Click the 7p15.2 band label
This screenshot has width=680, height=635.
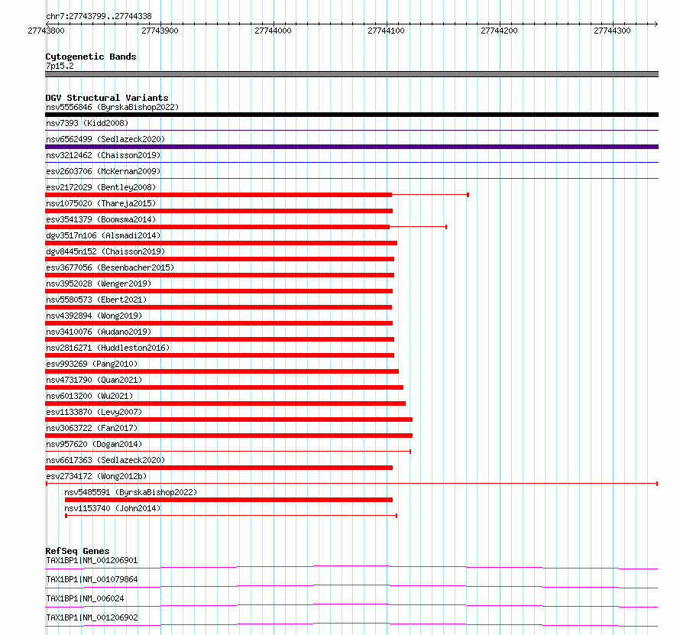click(x=60, y=66)
